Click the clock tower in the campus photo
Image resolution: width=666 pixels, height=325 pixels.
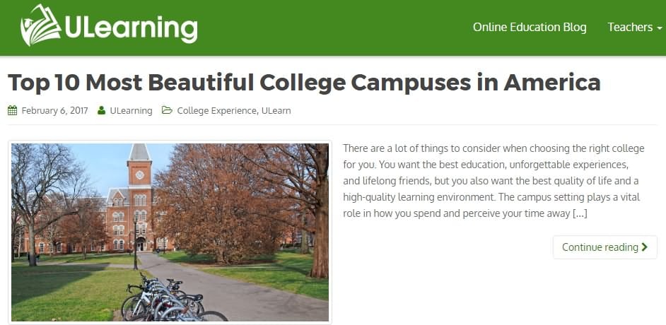(x=139, y=173)
